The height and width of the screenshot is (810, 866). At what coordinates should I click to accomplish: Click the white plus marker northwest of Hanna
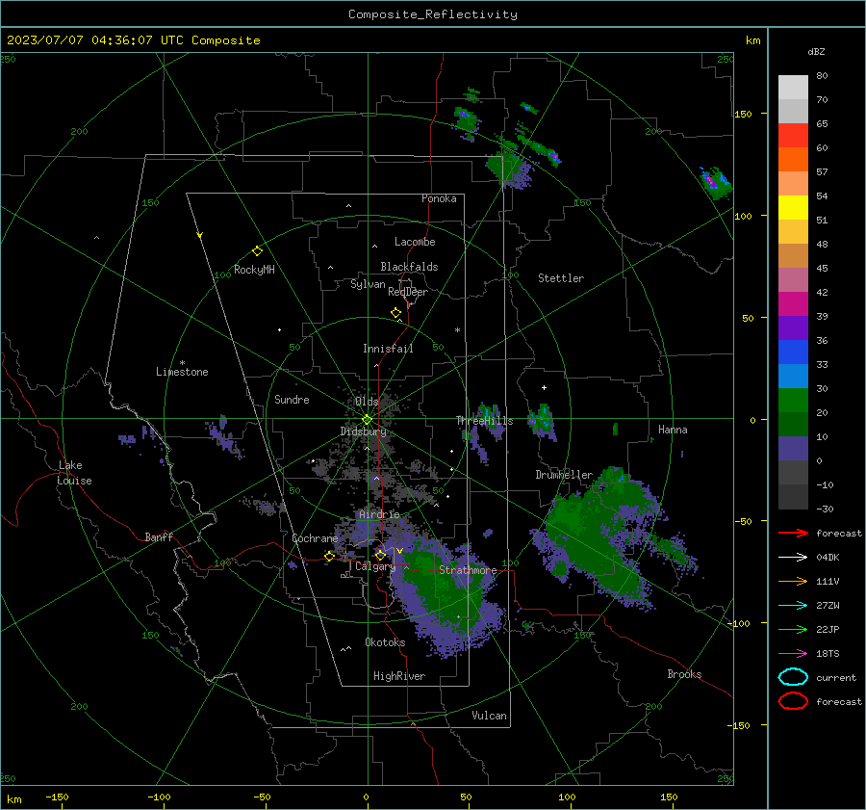pyautogui.click(x=544, y=387)
